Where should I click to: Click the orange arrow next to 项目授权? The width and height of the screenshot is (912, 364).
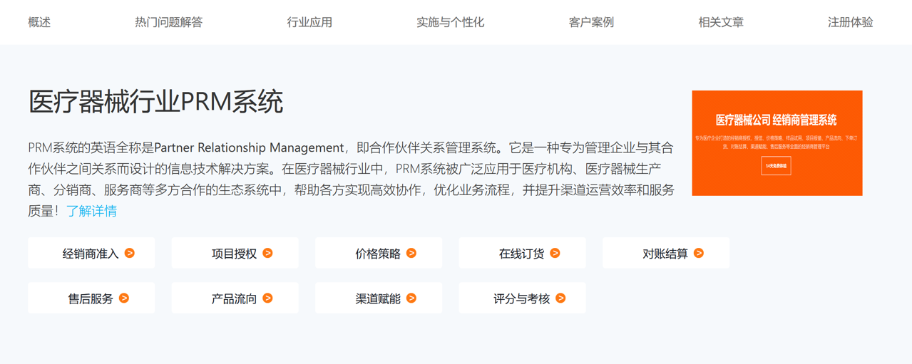(267, 253)
